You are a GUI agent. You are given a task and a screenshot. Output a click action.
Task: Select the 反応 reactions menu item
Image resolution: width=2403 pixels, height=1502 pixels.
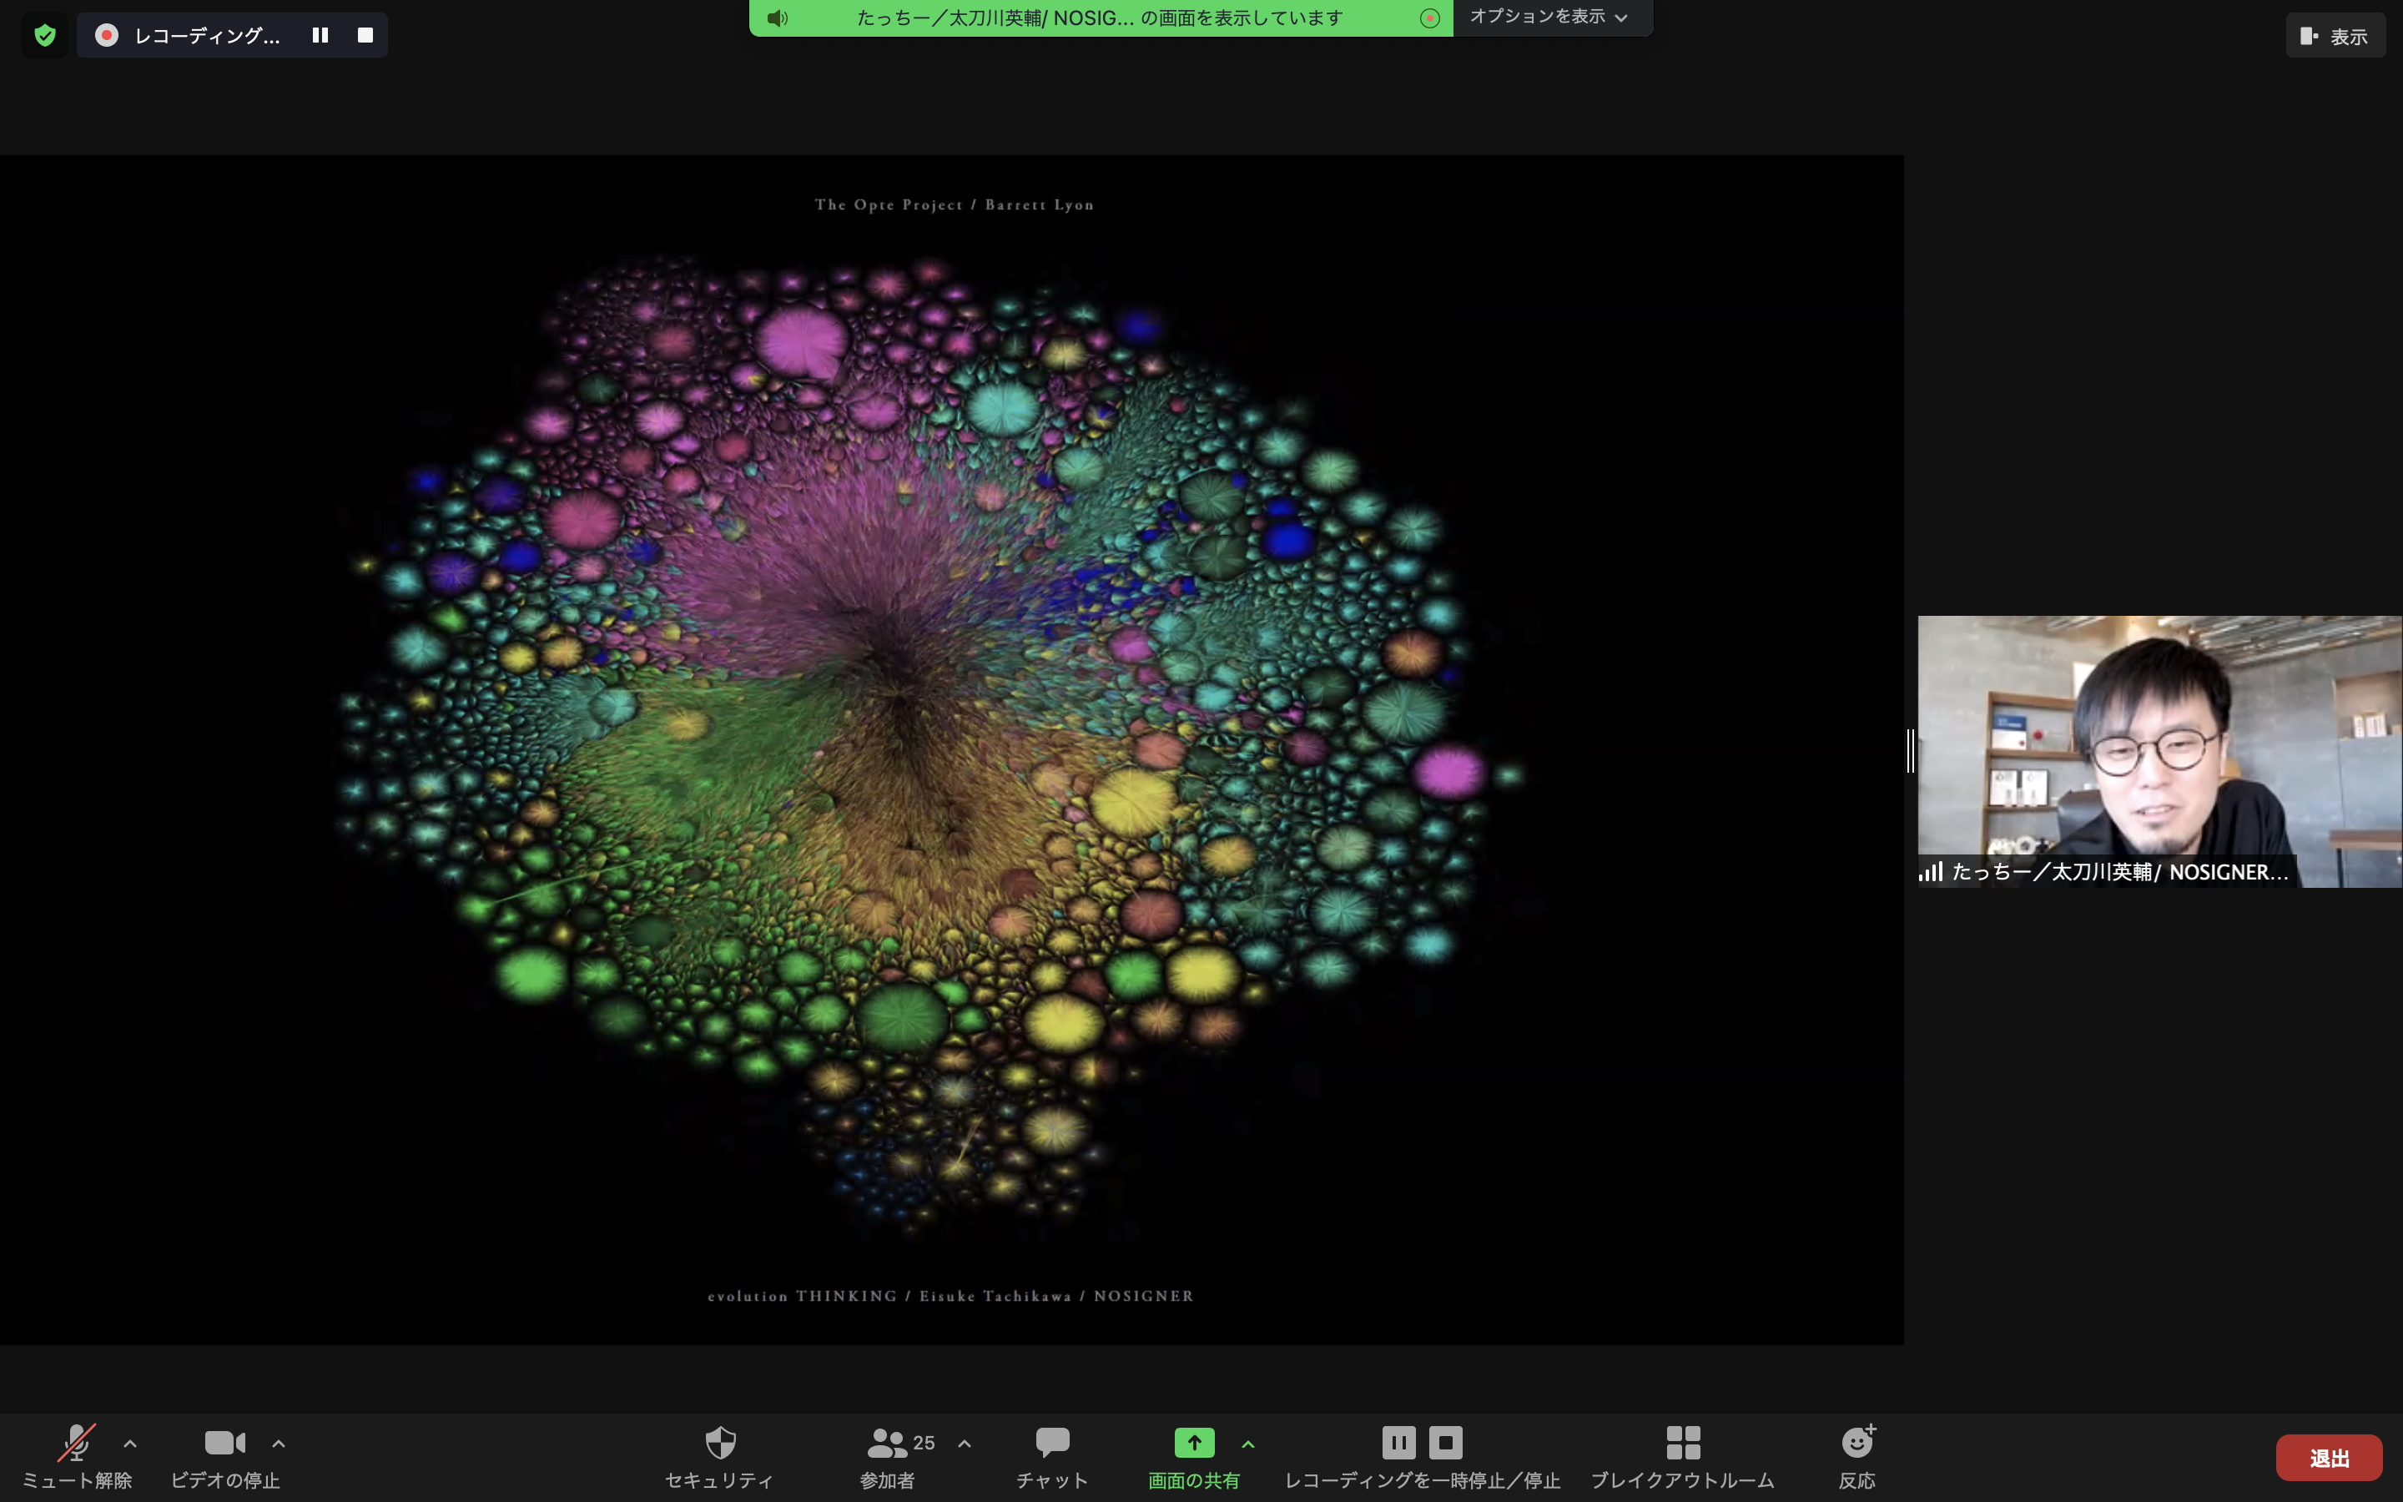[x=1856, y=1454]
